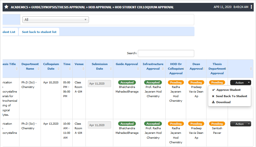Click the checkmark icon beside Approve Student
Viewport: 256px width, 147px height.
coord(213,90)
